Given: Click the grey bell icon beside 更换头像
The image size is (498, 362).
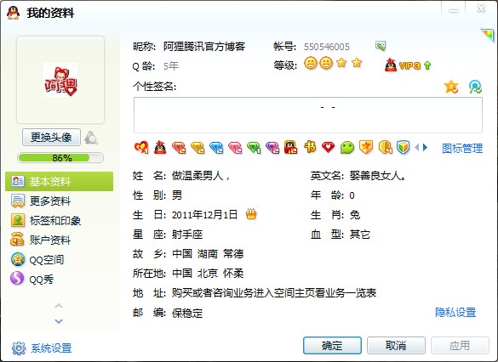Looking at the screenshot, I should pyautogui.click(x=91, y=138).
